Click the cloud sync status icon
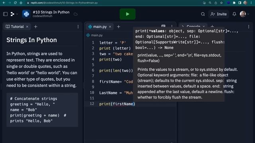Screen dimensions: 255x143 76,14
